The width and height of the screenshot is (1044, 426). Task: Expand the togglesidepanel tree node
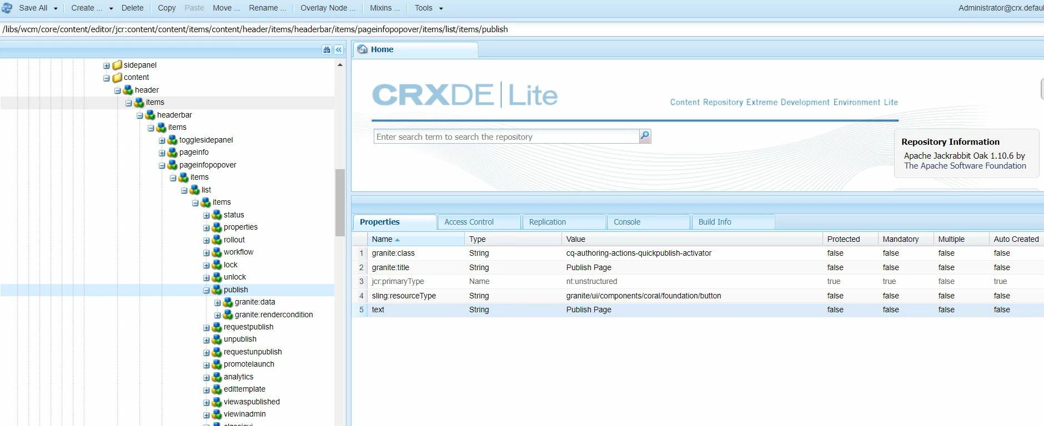(x=162, y=140)
